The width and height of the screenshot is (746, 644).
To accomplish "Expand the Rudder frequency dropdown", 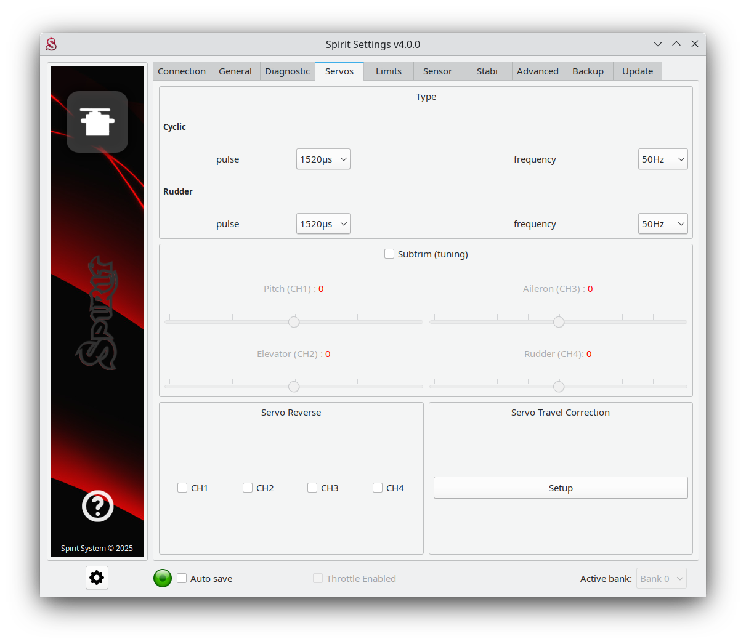I will [663, 223].
